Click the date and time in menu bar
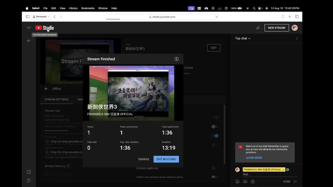Image resolution: width=333 pixels, height=187 pixels. (285, 8)
